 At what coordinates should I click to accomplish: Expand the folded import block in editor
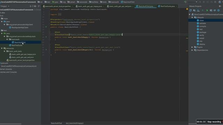point(60,15)
